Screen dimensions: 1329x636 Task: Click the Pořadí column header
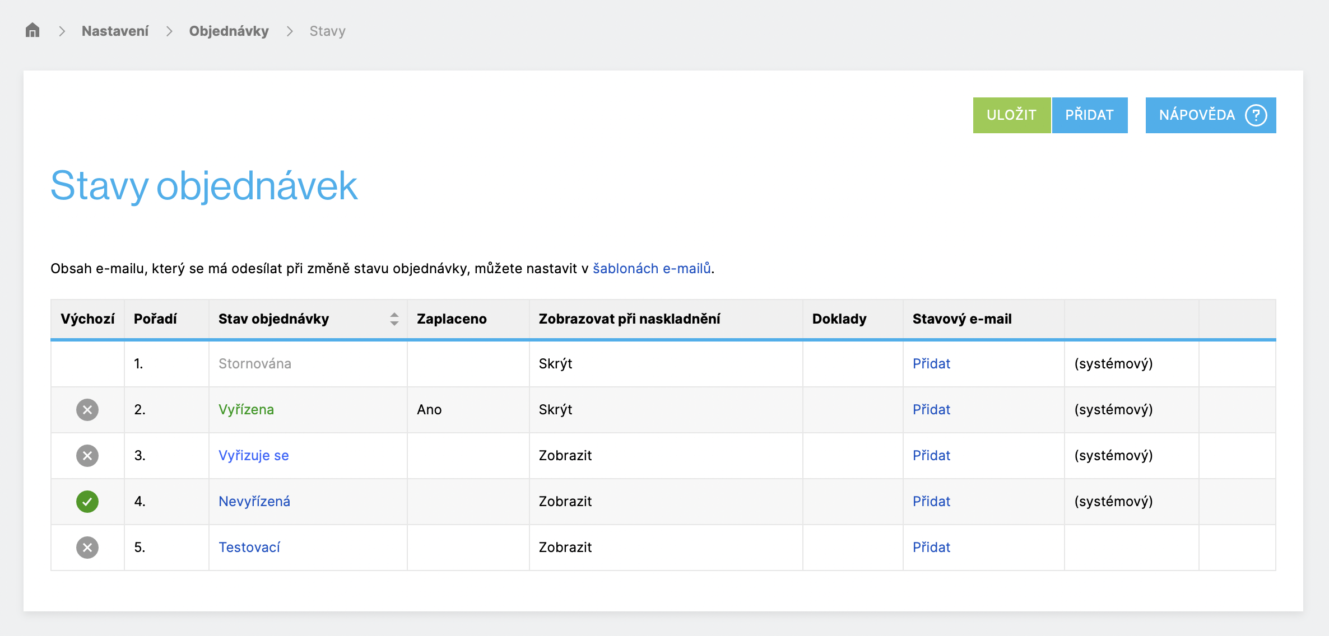click(155, 319)
